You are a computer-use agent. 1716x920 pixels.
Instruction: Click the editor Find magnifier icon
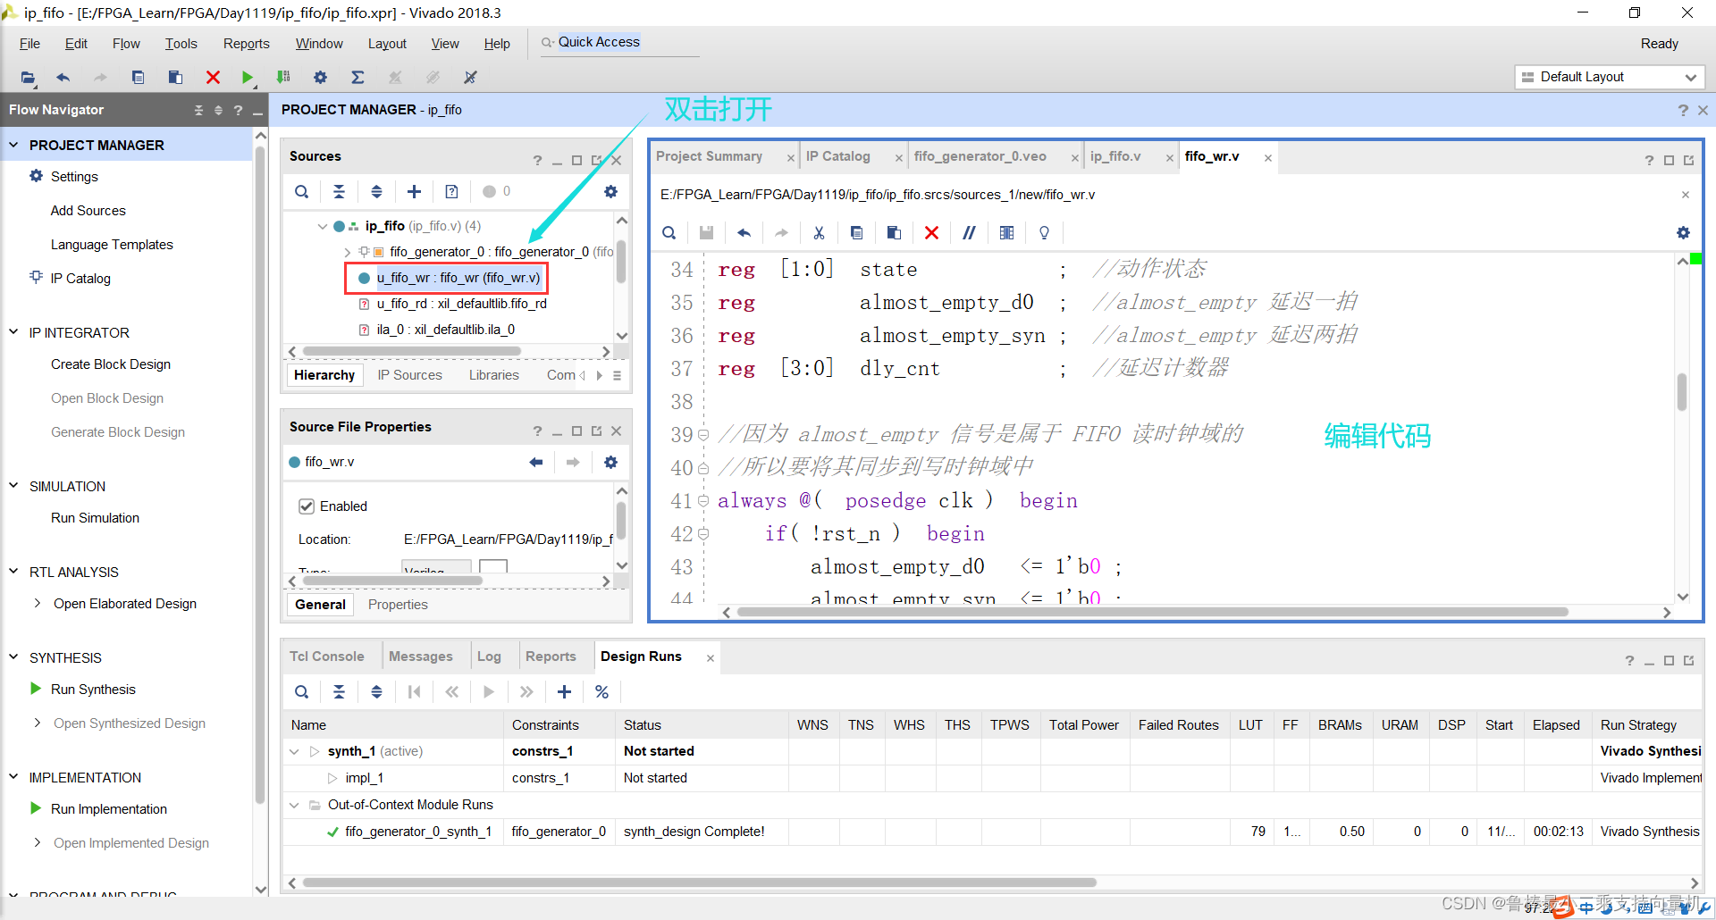669,233
